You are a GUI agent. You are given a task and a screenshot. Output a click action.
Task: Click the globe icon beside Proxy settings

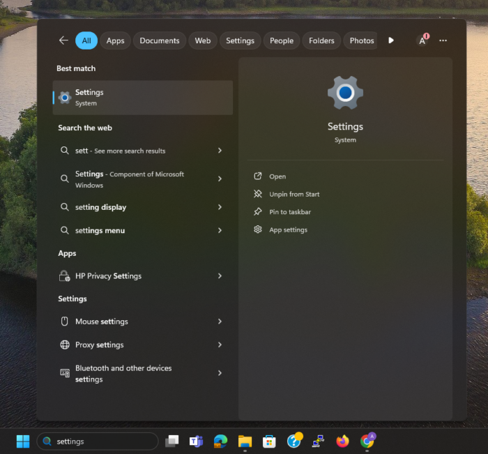[65, 345]
